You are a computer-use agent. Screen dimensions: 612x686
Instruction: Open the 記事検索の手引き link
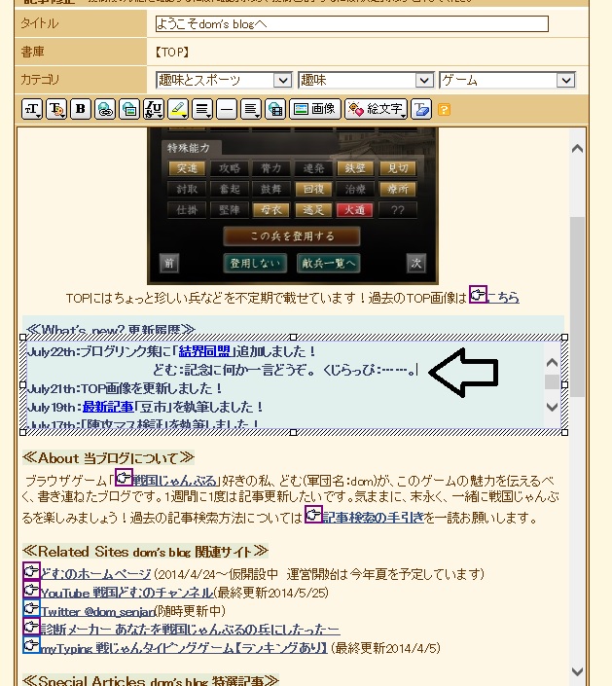click(374, 518)
